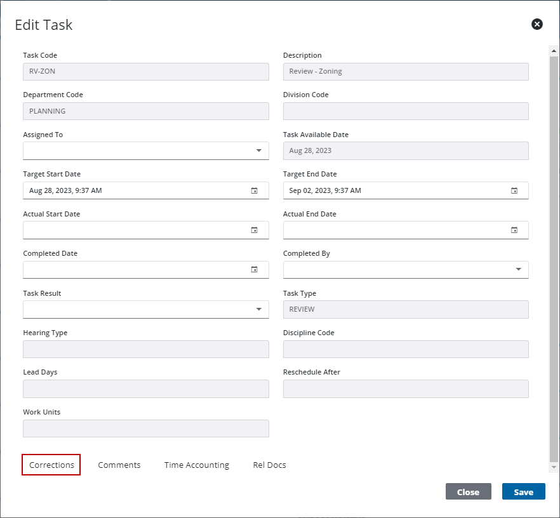Viewport: 560px width, 518px height.
Task: View the Rel Docs tab
Action: [x=269, y=465]
